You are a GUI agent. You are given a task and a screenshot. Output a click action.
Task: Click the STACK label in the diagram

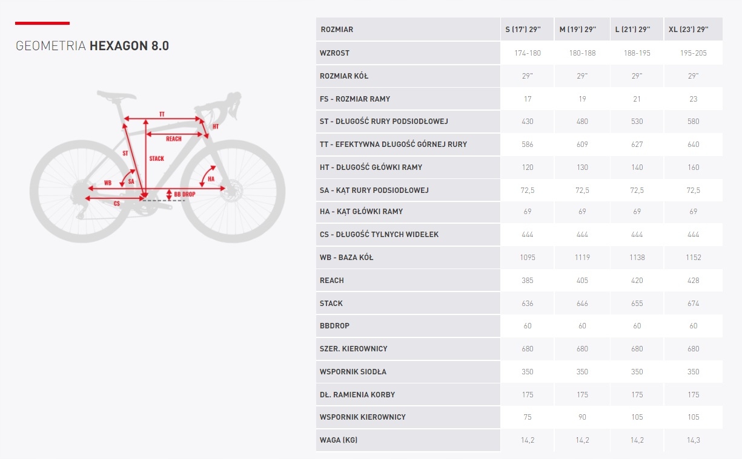coord(156,158)
